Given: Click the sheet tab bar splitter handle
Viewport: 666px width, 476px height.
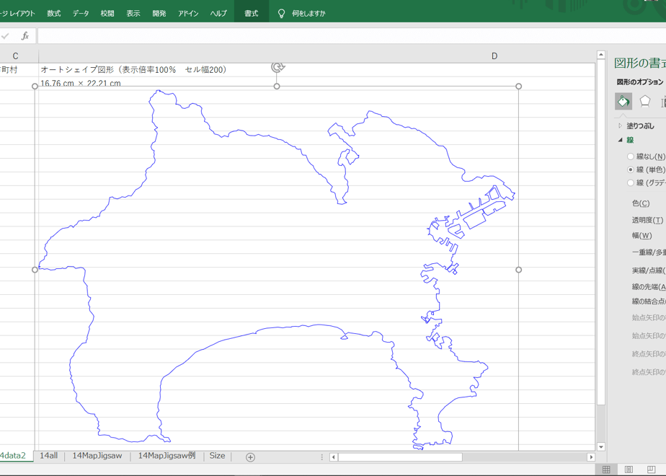Looking at the screenshot, I should (321, 457).
